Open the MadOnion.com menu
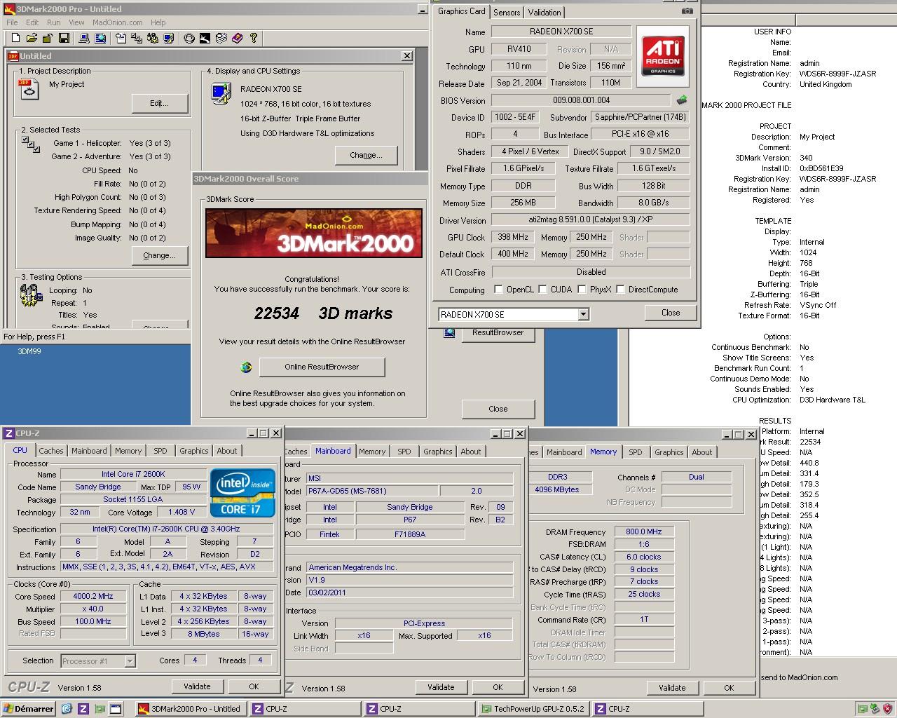The height and width of the screenshot is (718, 897). [118, 22]
